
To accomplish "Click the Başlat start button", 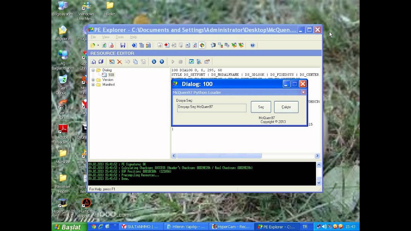I will (x=69, y=227).
